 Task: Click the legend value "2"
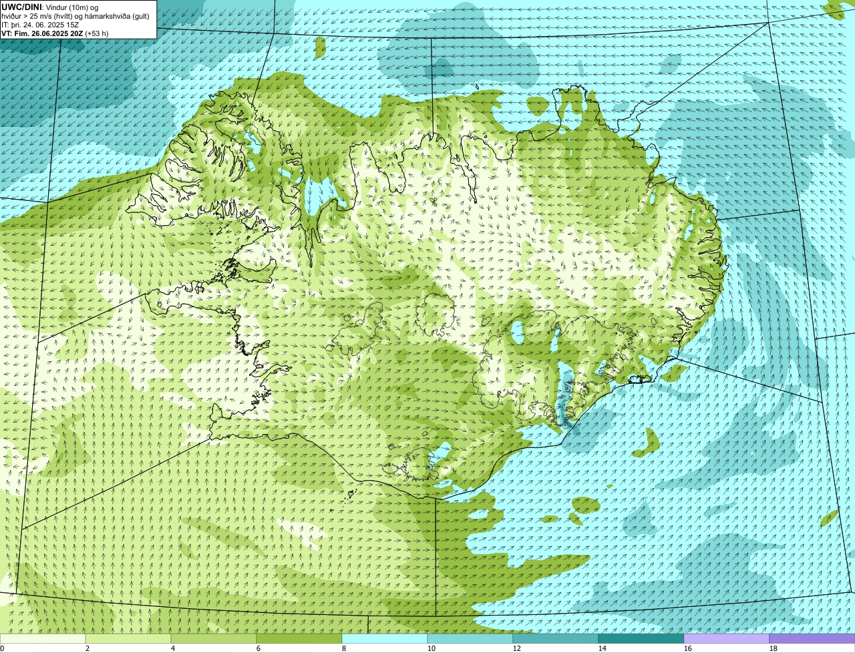(88, 648)
